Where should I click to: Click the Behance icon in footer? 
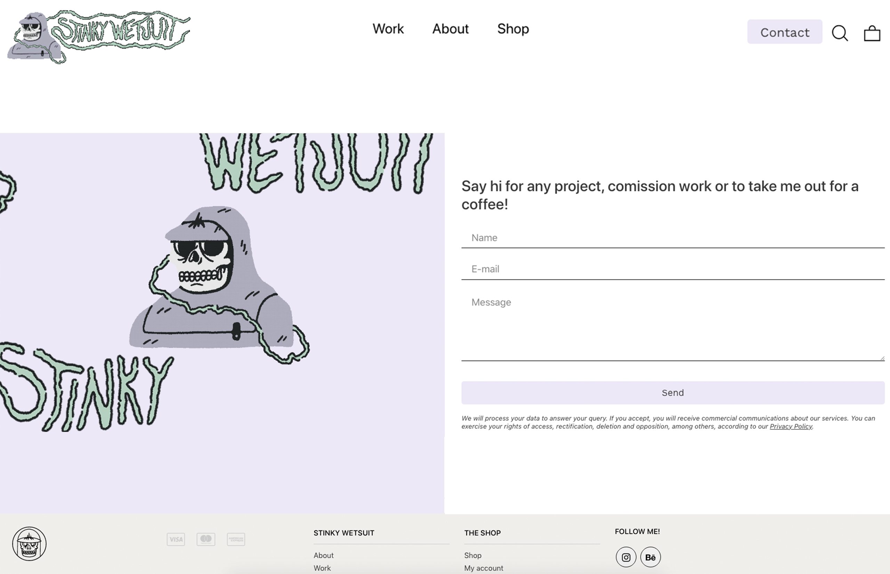click(x=650, y=557)
